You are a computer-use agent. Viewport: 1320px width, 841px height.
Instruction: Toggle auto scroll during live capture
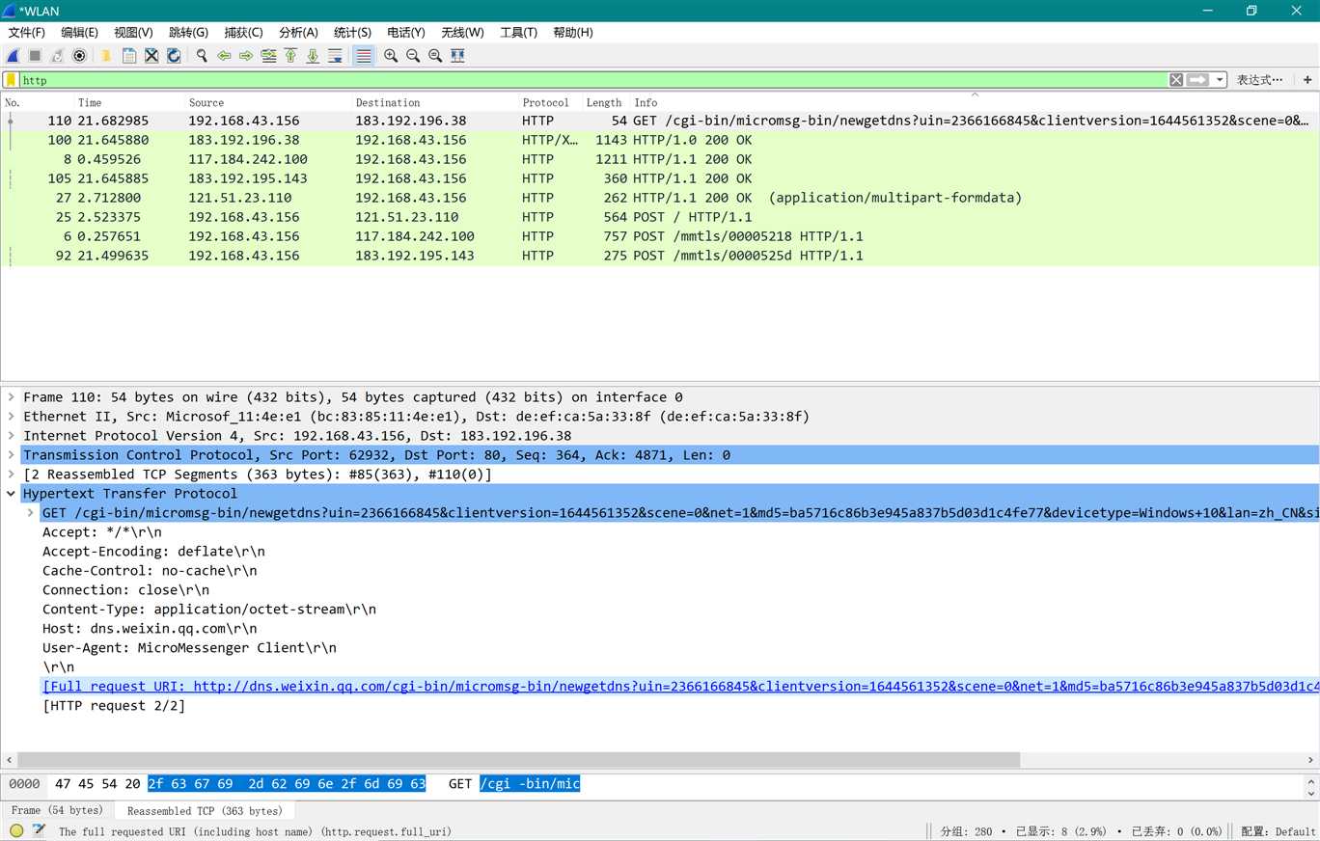point(335,56)
